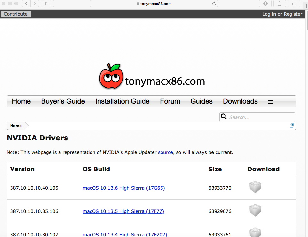The height and width of the screenshot is (237, 308).
Task: Open the hamburger more-menu icon
Action: (271, 102)
